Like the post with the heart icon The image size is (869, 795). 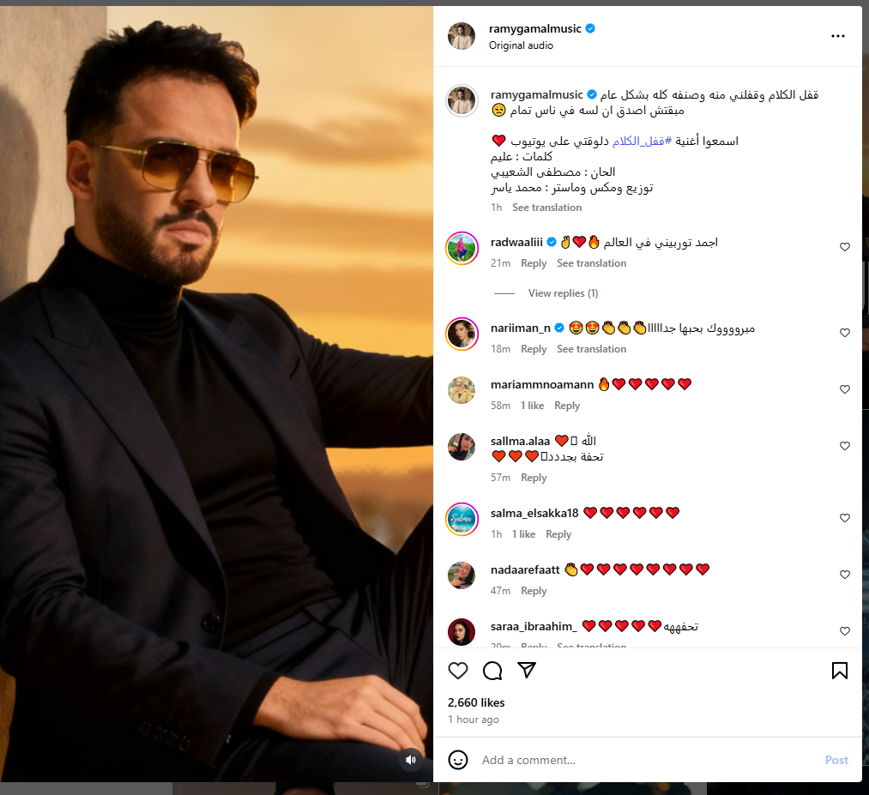(457, 671)
